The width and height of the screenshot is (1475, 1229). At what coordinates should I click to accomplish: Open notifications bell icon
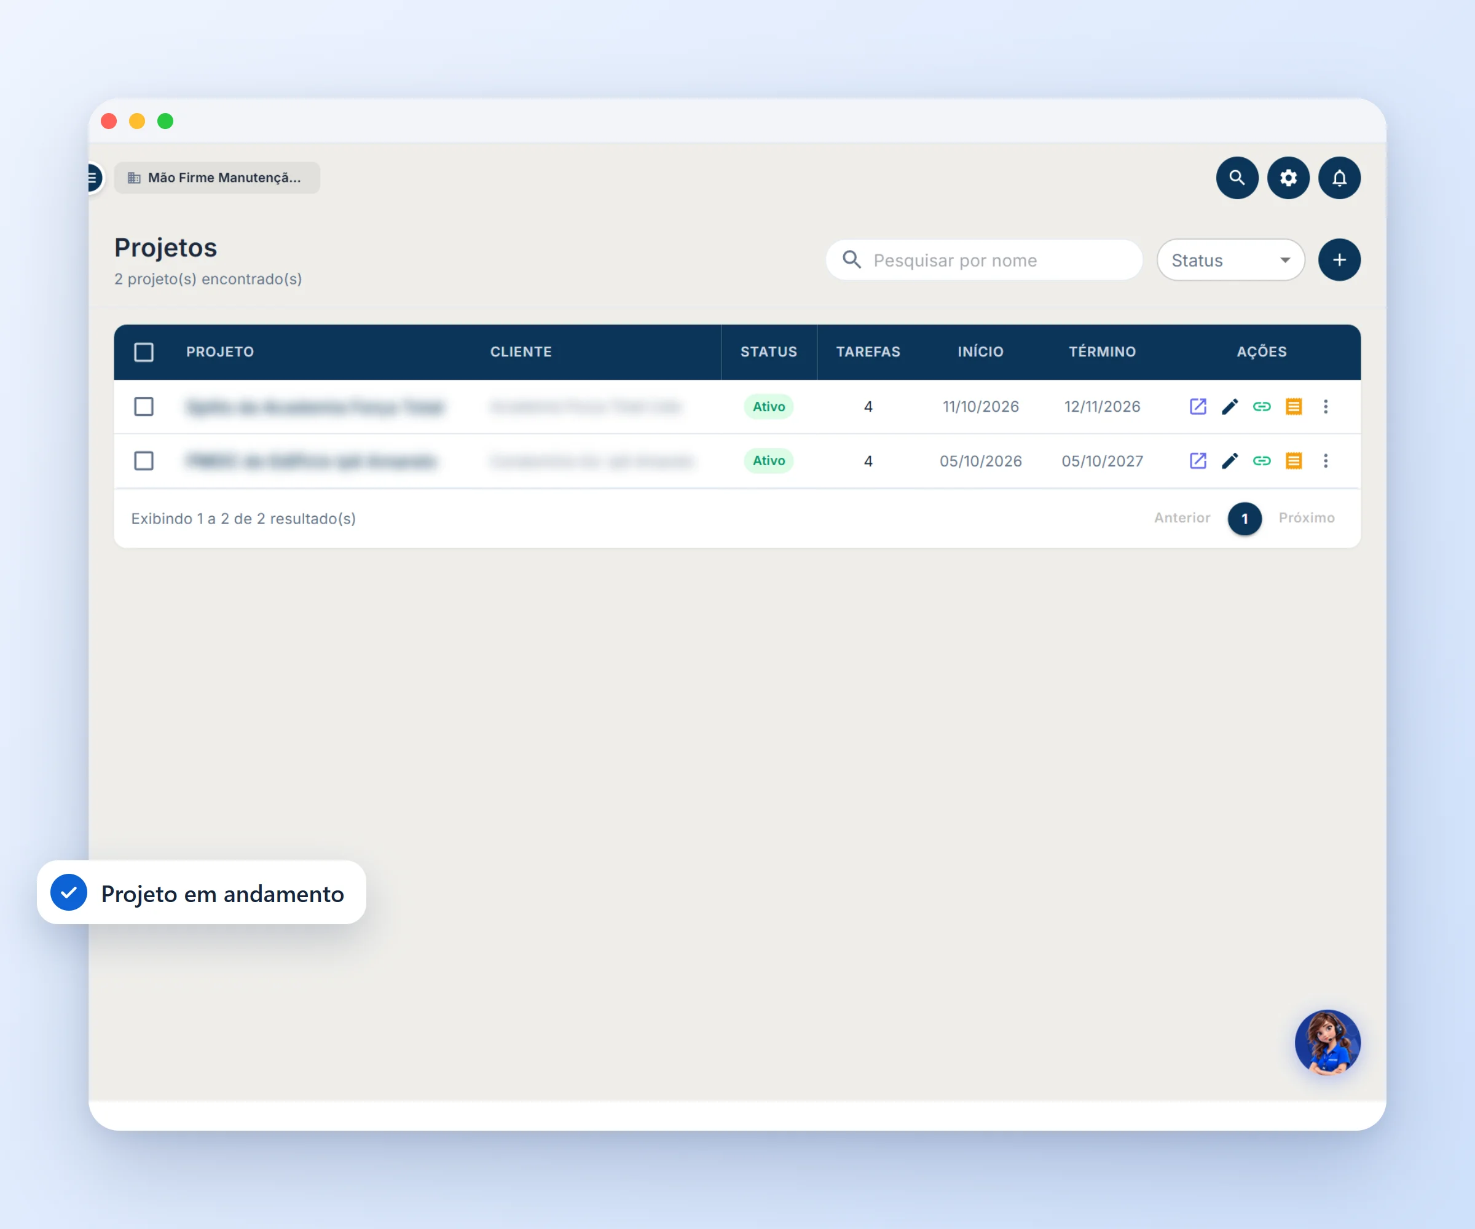pos(1339,178)
